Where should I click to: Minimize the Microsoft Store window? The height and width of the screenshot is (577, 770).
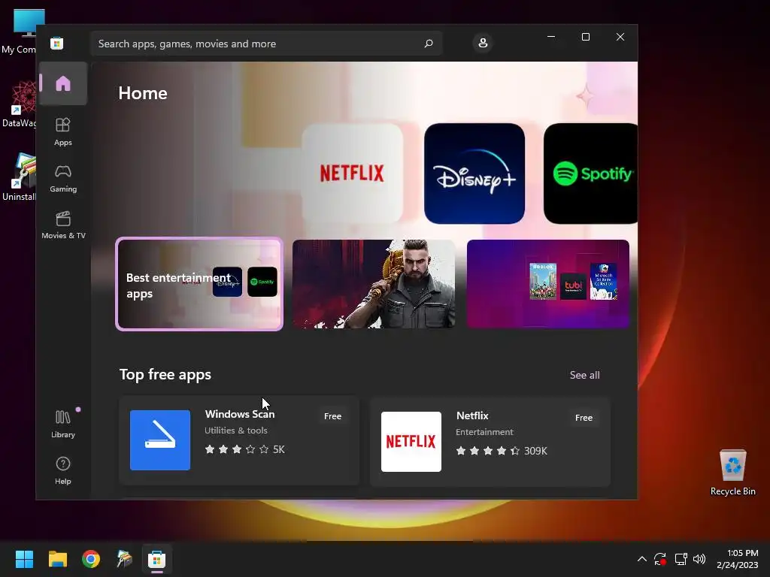551,37
